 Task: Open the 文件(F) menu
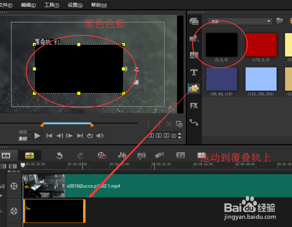6,5
